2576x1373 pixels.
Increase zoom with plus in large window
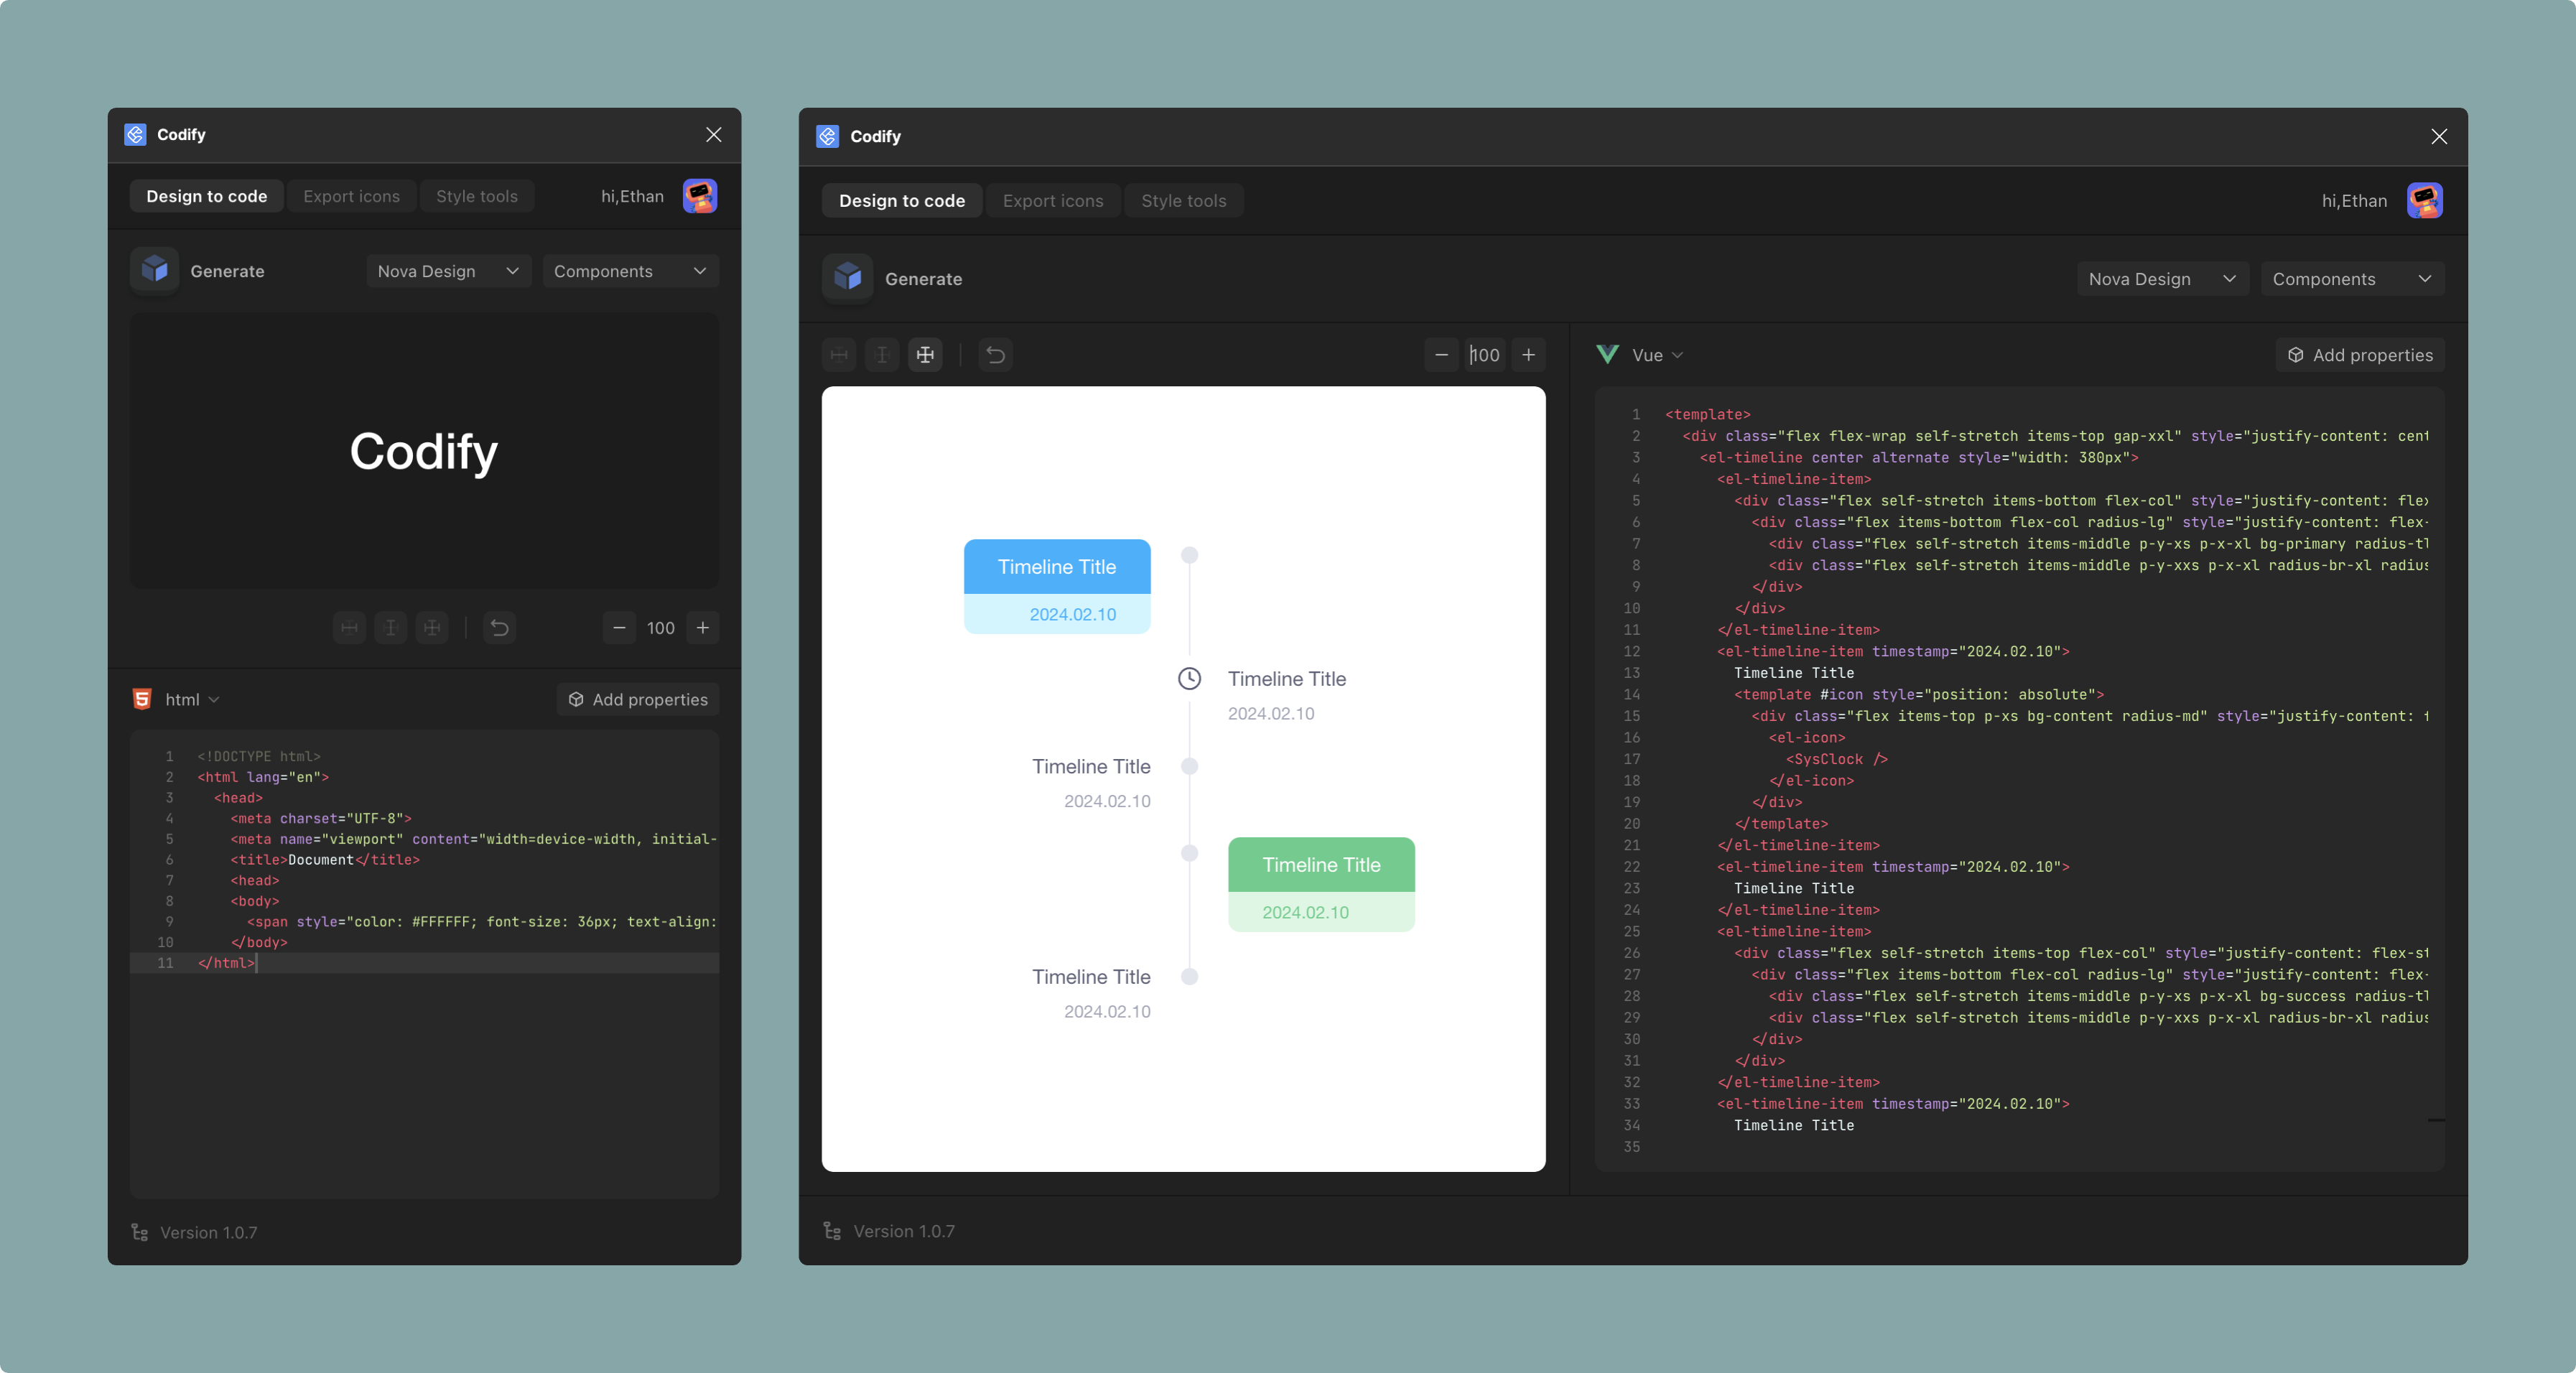coord(1528,355)
